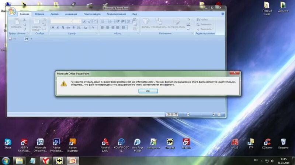Click zoom out minus on zoom slider
295x165 pixels.
pos(188,114)
